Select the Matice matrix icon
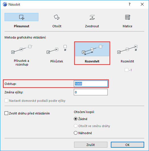149x151 pixels. coord(128,17)
